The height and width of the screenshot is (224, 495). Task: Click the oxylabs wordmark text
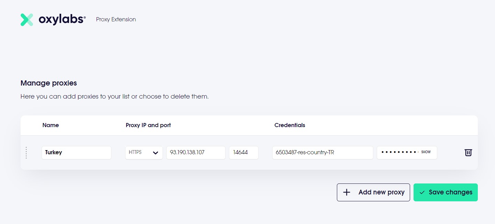coord(62,20)
